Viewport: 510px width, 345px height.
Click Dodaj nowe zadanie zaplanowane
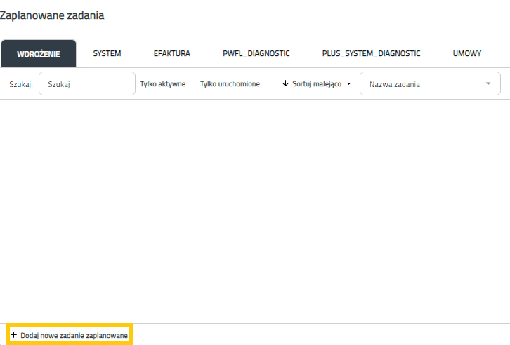tap(70, 335)
